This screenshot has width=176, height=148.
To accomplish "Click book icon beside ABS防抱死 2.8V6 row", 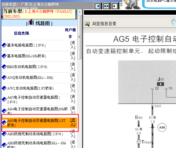I will coord(4,134).
